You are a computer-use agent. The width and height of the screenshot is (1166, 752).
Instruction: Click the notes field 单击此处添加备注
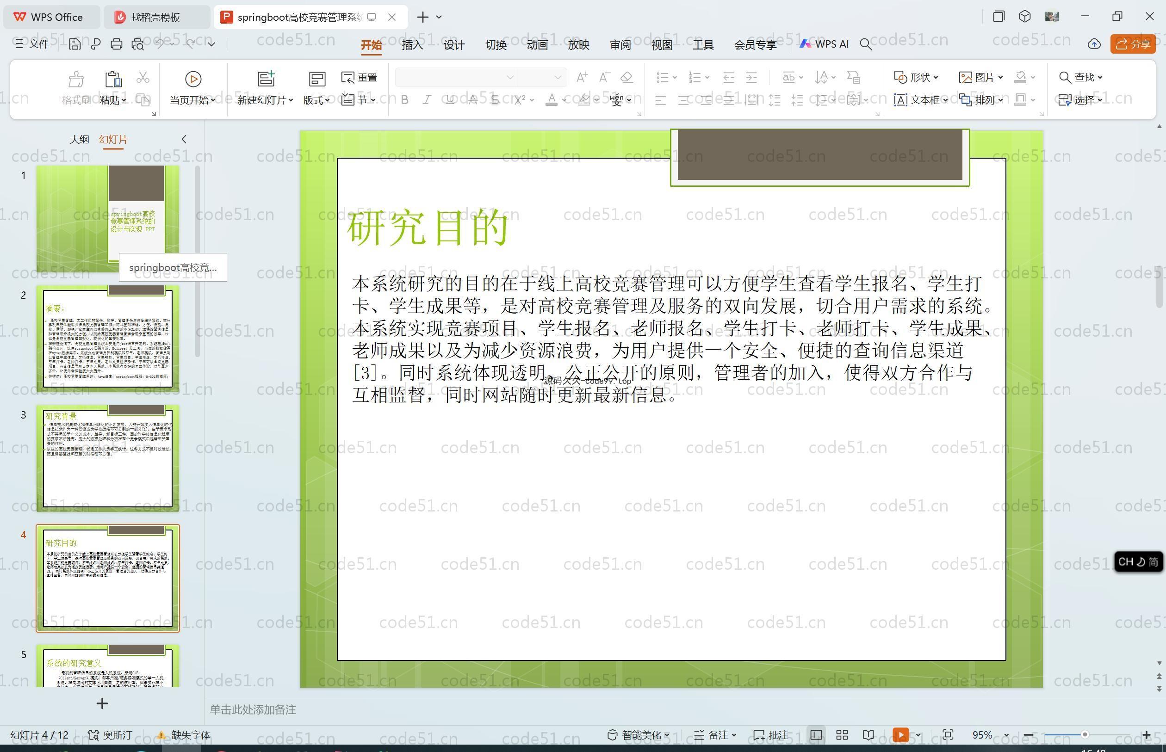[x=253, y=709]
